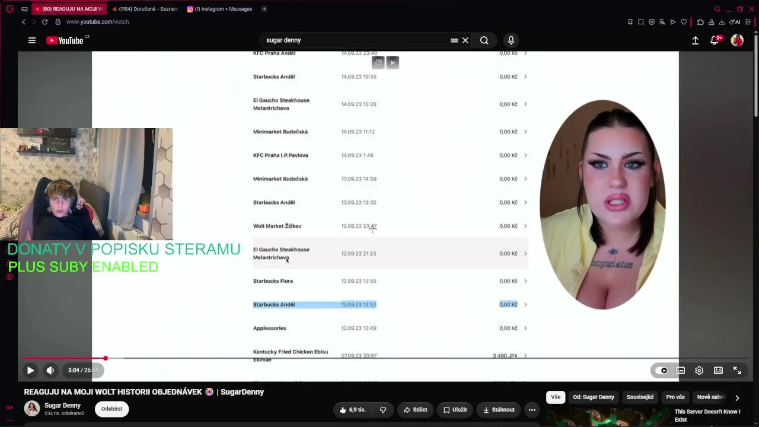Open more actions three-dot menu

pos(532,410)
